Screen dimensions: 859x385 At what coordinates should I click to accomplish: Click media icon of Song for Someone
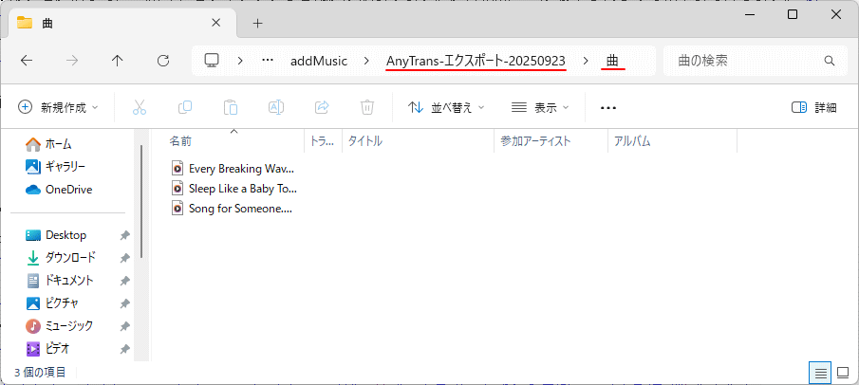point(177,209)
